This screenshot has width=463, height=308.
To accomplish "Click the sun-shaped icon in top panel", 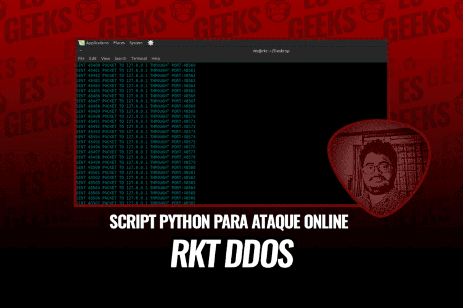I will tap(150, 43).
